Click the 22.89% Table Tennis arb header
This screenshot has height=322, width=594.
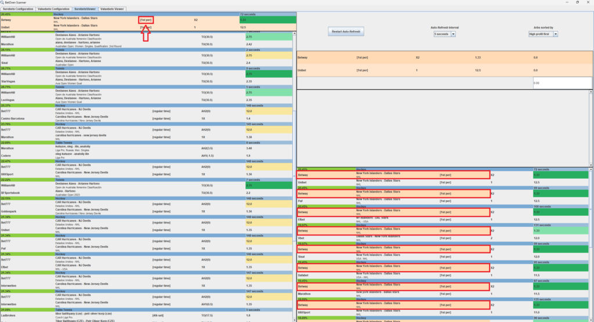[x=146, y=143]
